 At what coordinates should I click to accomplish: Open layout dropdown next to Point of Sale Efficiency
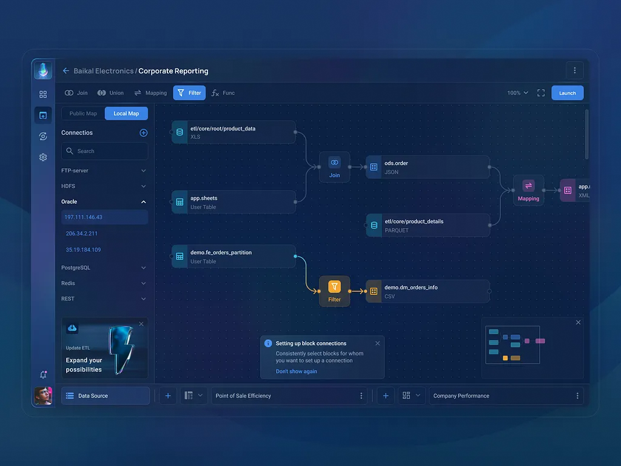194,396
